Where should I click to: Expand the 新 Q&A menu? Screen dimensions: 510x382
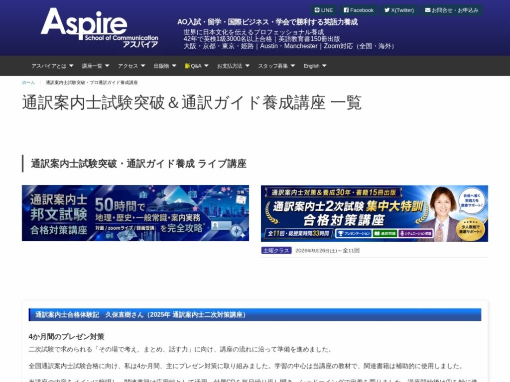click(x=197, y=66)
